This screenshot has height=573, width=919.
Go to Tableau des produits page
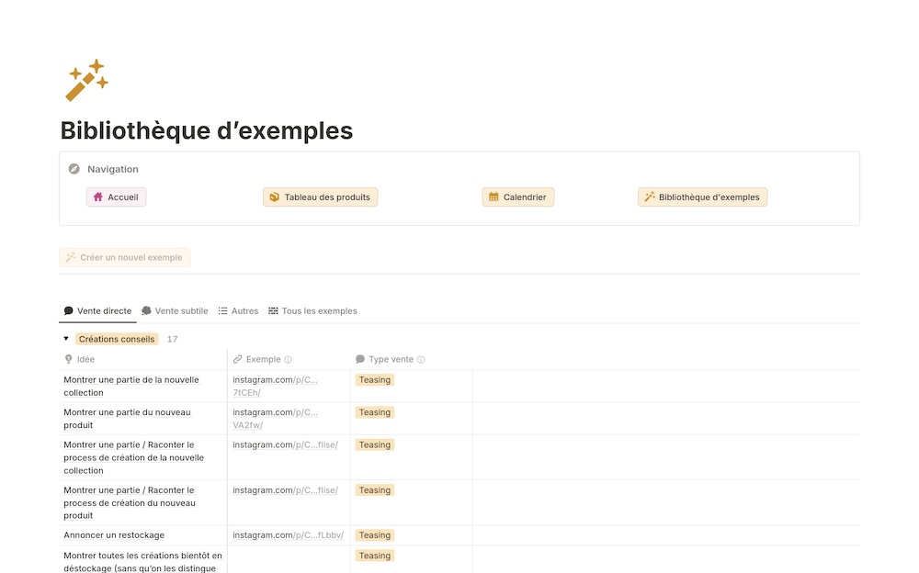(x=320, y=197)
